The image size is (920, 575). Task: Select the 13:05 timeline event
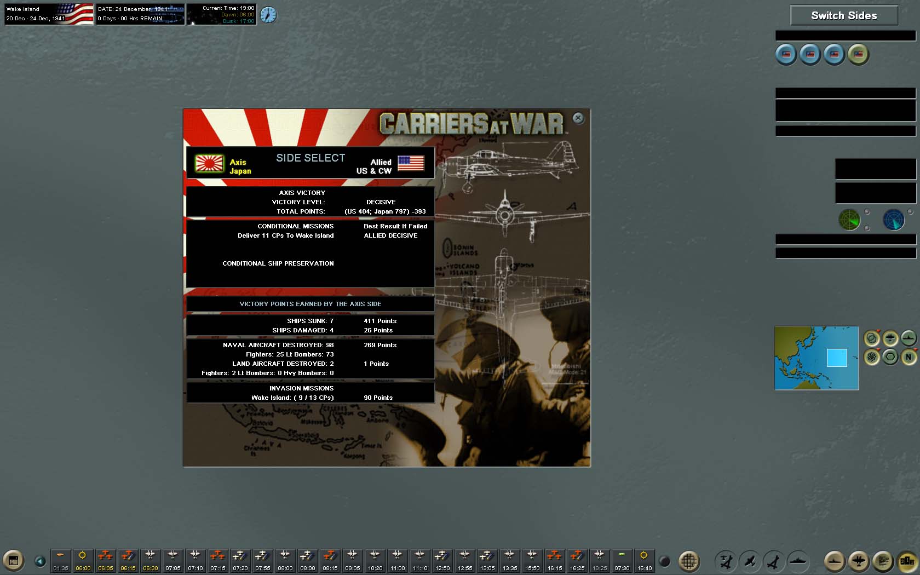(487, 561)
